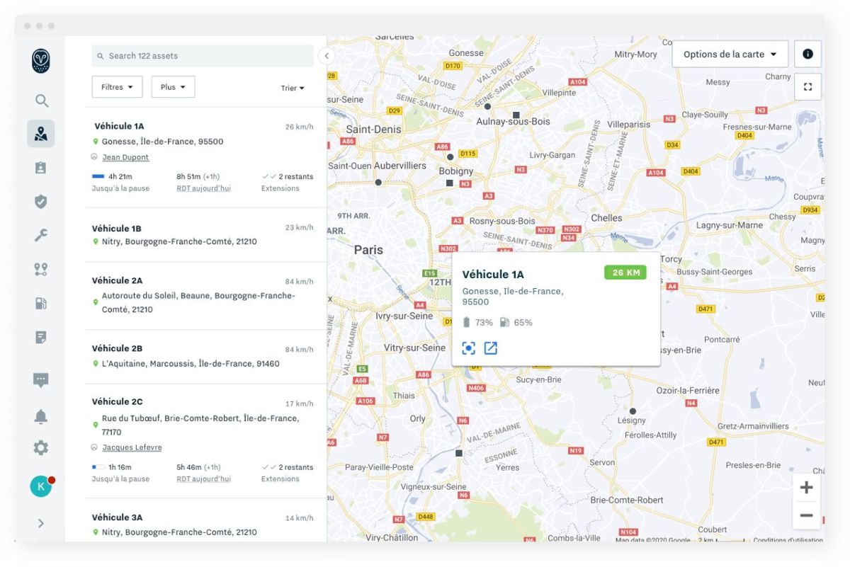Click the 84 km/h speed of Véhicule 2A
The width and height of the screenshot is (850, 567).
click(x=299, y=282)
